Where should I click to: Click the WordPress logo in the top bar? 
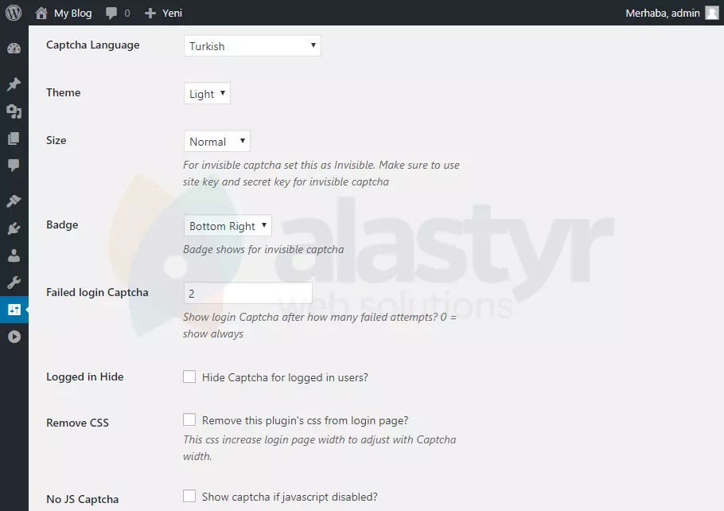click(14, 12)
